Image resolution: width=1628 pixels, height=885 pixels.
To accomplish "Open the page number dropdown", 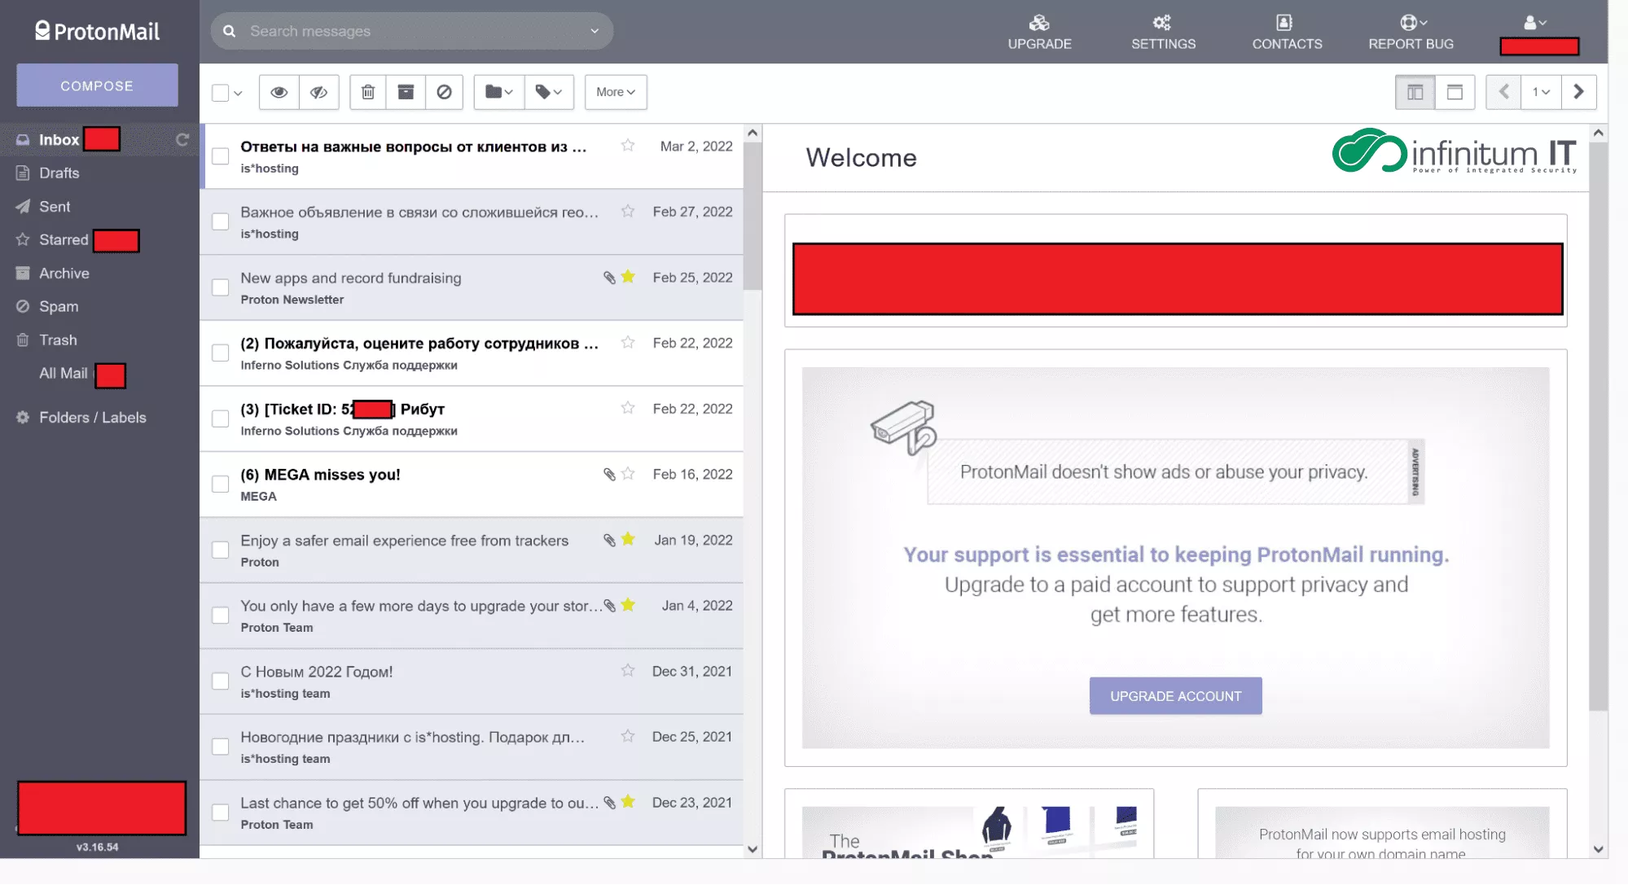I will [1541, 92].
